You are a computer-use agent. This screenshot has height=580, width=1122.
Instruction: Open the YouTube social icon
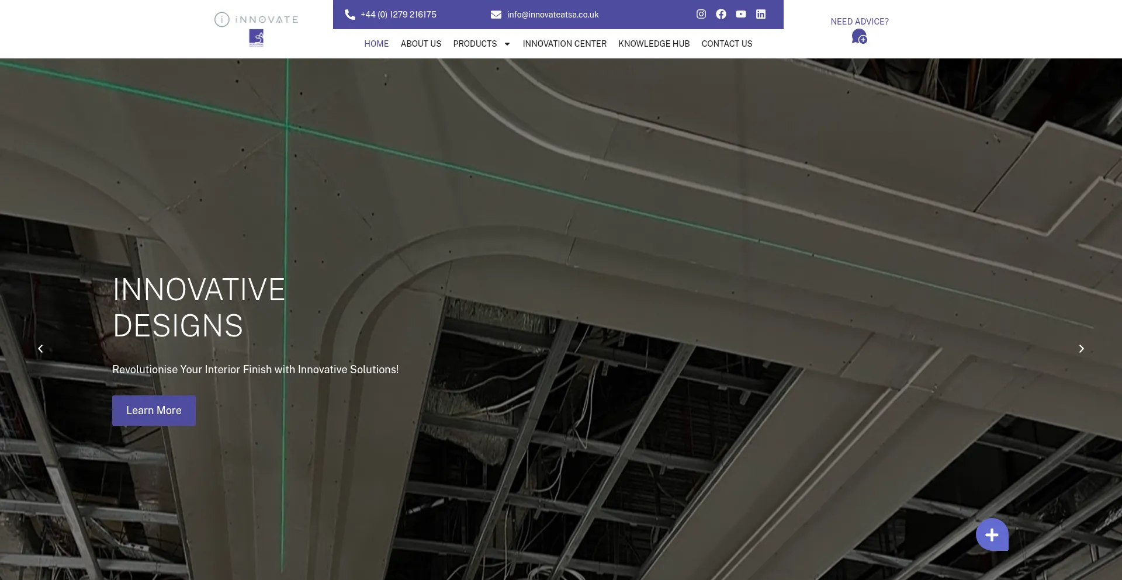(741, 14)
